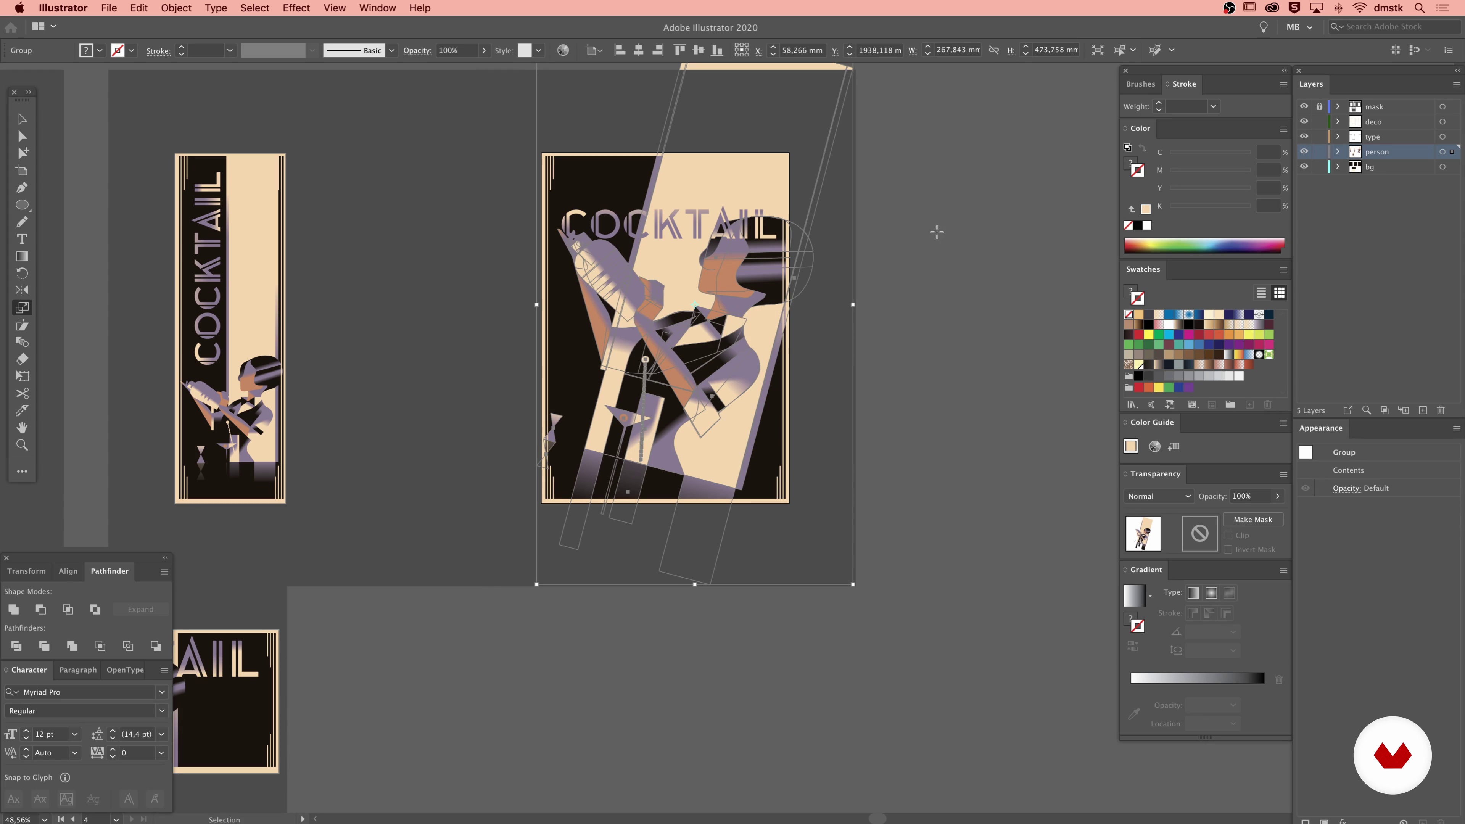Click the Make Mask button
The height and width of the screenshot is (824, 1465).
(1253, 519)
